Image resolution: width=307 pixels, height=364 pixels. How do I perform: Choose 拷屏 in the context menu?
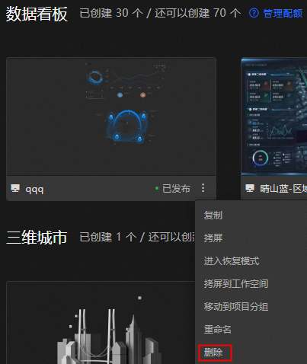pyautogui.click(x=213, y=238)
